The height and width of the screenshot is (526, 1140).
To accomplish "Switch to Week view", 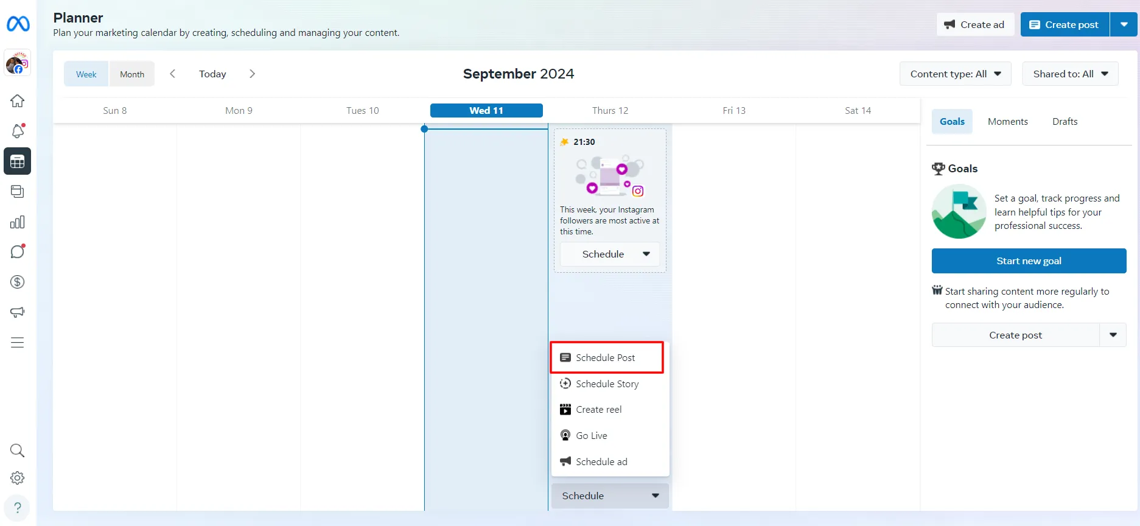I will [x=86, y=74].
